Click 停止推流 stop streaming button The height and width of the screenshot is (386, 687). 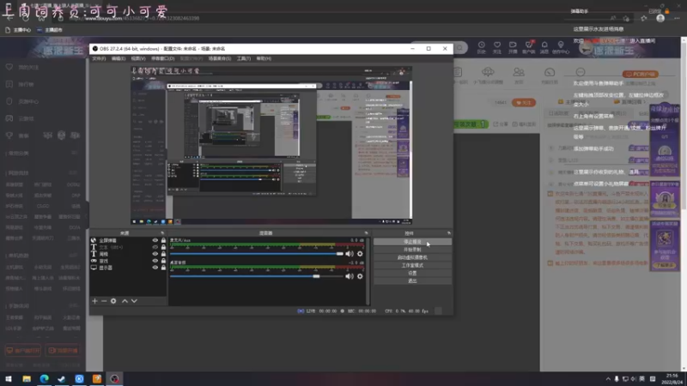coord(412,242)
